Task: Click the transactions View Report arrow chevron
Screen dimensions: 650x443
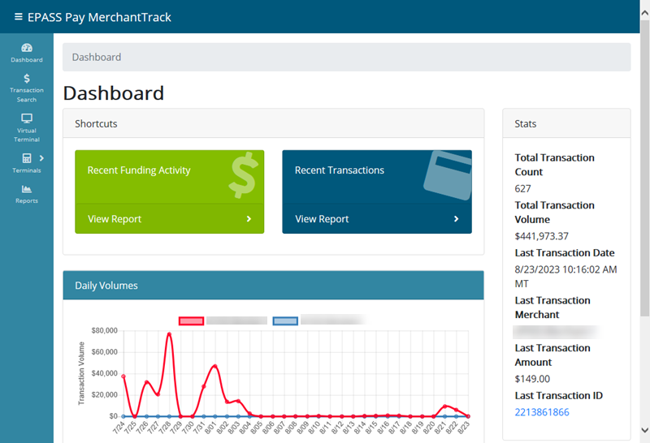Action: [456, 219]
